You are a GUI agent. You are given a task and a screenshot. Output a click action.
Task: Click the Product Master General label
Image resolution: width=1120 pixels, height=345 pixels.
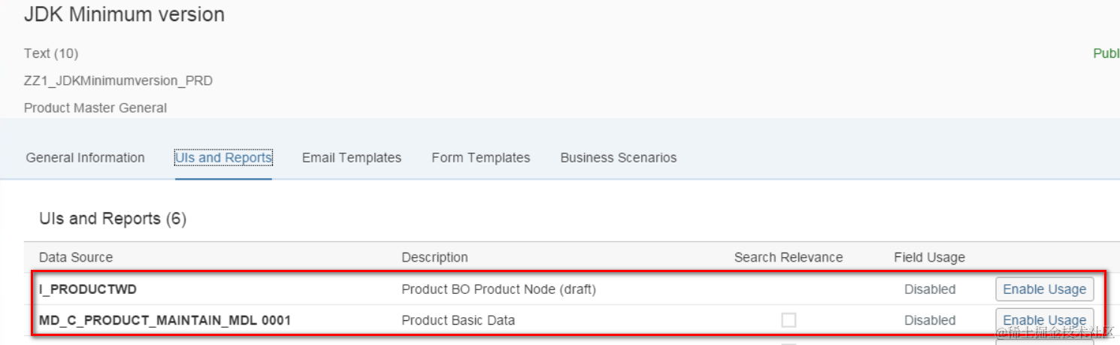(95, 108)
